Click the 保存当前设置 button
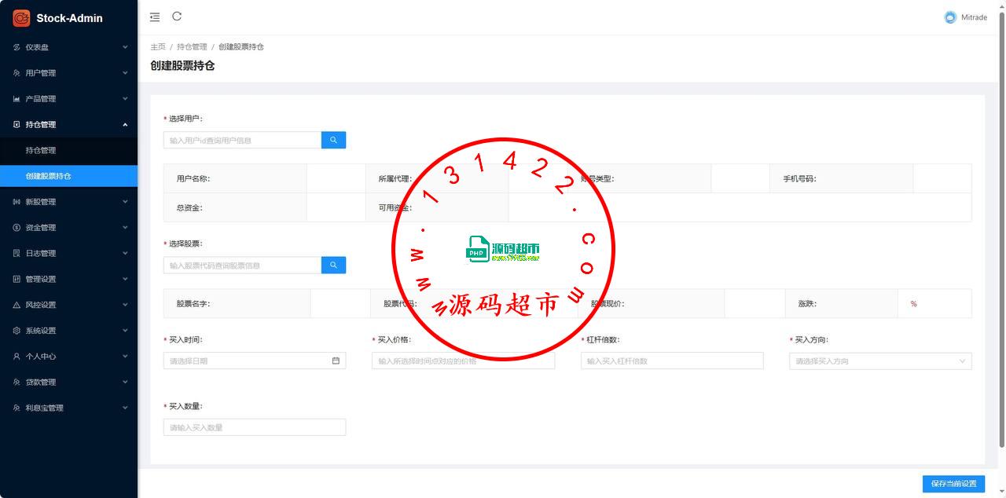 (953, 483)
